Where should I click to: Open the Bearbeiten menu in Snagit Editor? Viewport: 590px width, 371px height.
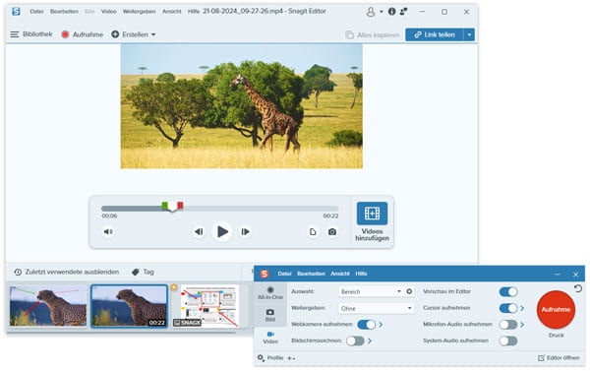pyautogui.click(x=64, y=11)
